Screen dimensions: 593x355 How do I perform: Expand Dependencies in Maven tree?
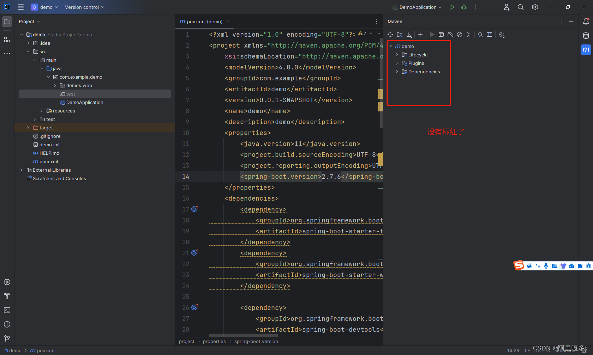[x=397, y=72]
